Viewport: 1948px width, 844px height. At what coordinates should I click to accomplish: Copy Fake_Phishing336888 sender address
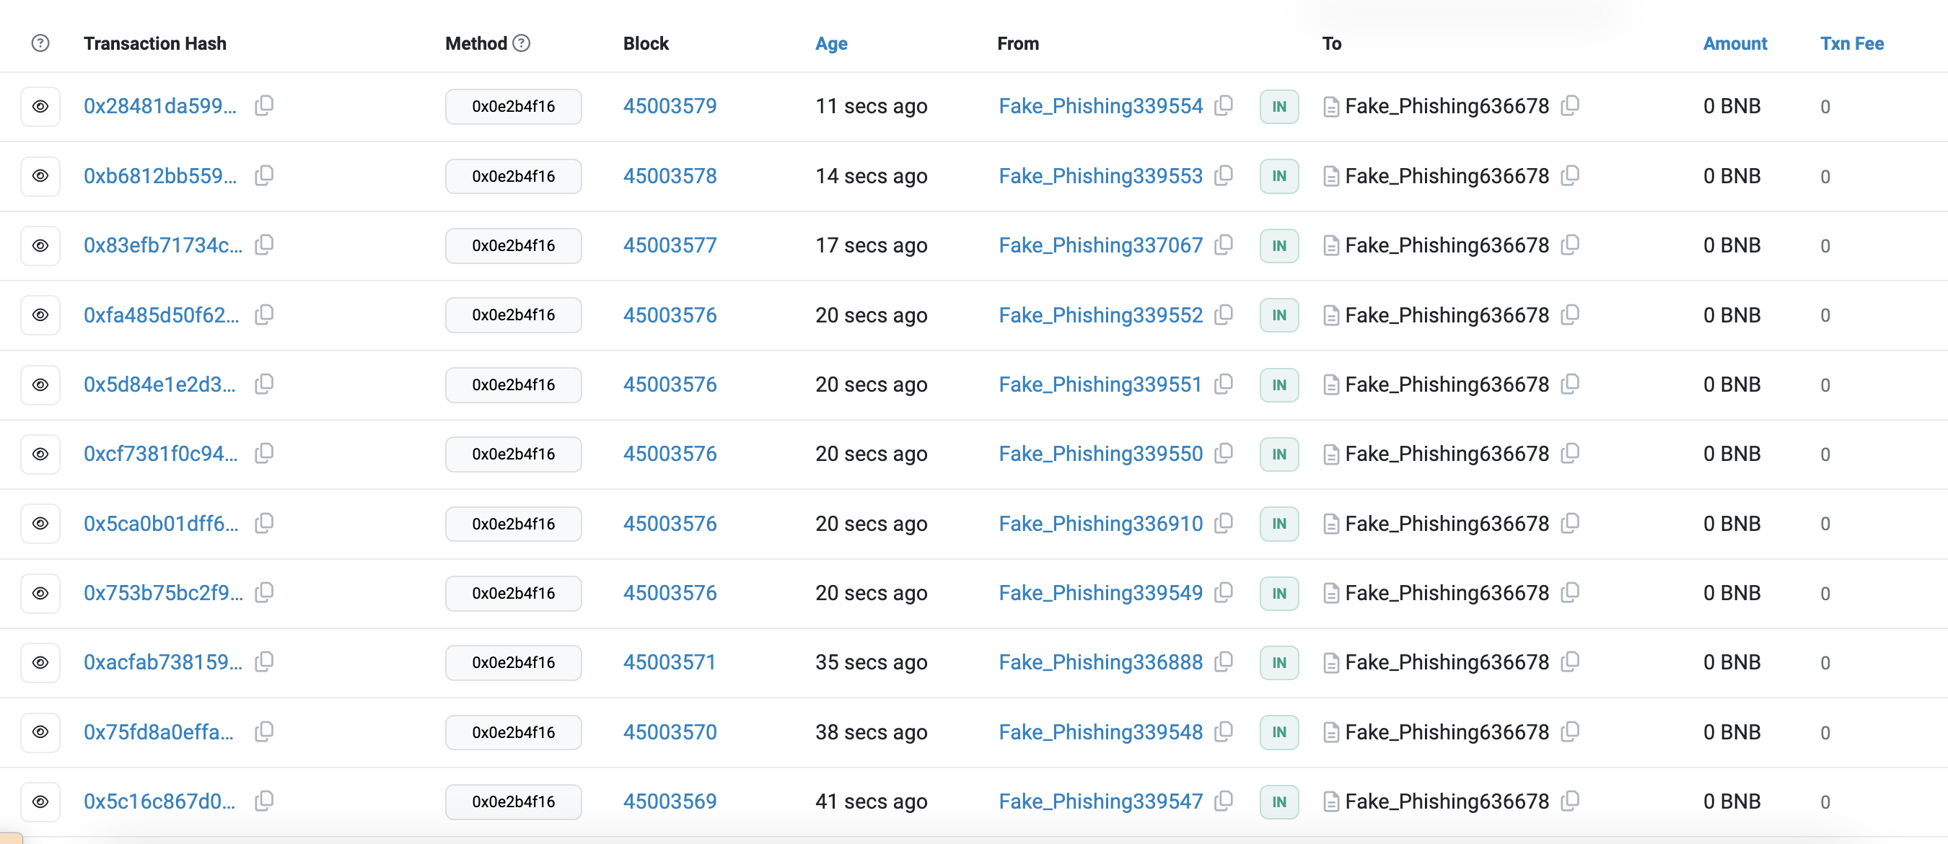1224,662
